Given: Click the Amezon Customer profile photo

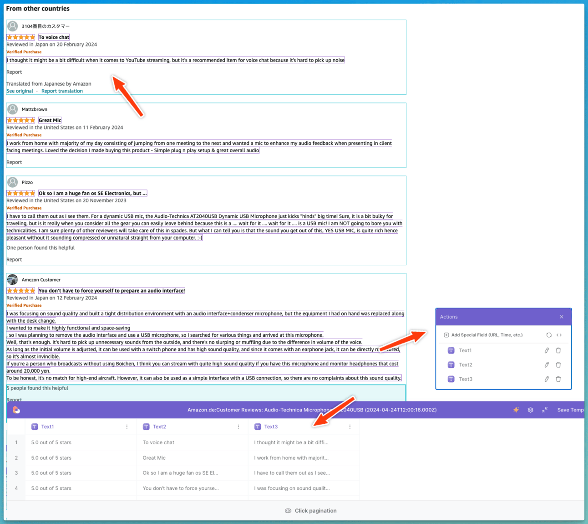Looking at the screenshot, I should [x=13, y=279].
